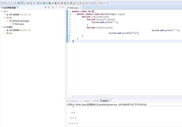Collapse src folder under project 1
Image resolution: width=182 pixels, height=127 pixels.
coord(5,18)
